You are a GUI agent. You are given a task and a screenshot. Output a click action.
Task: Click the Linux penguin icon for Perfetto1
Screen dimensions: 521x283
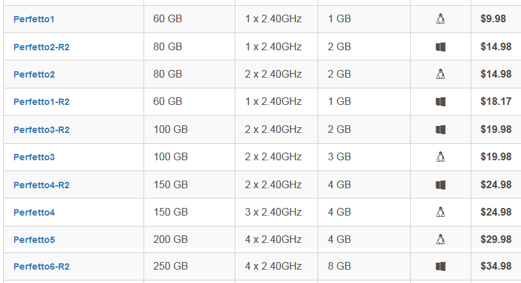coord(440,19)
